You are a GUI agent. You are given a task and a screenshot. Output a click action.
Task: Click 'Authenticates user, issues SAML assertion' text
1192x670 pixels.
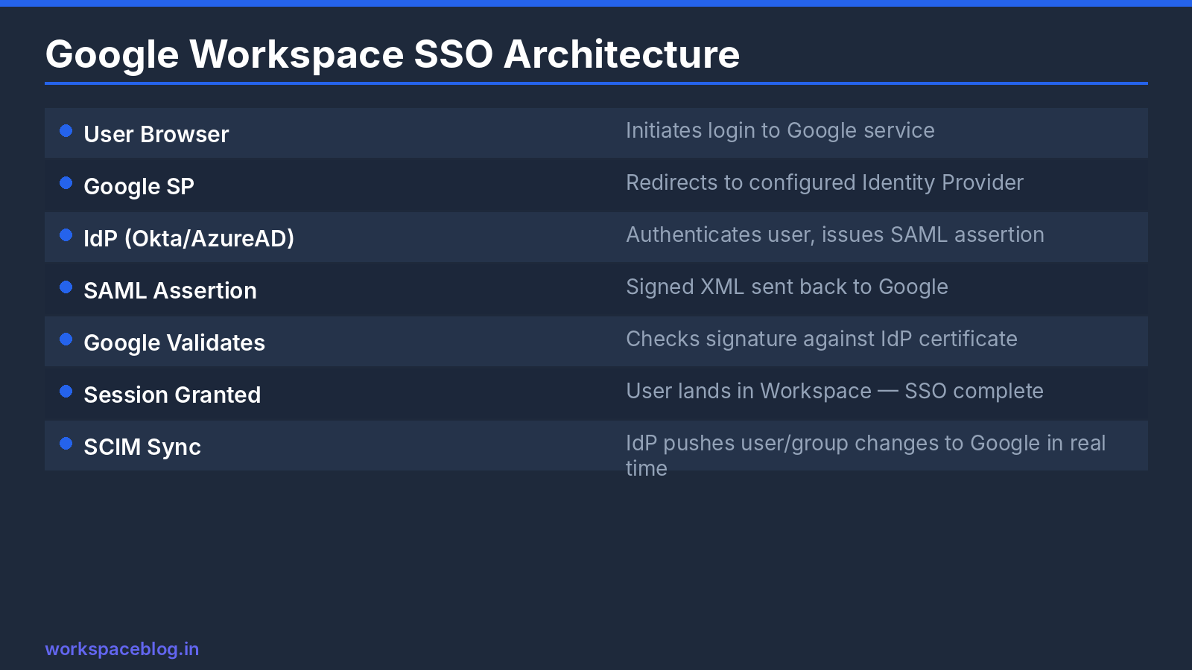click(x=835, y=234)
